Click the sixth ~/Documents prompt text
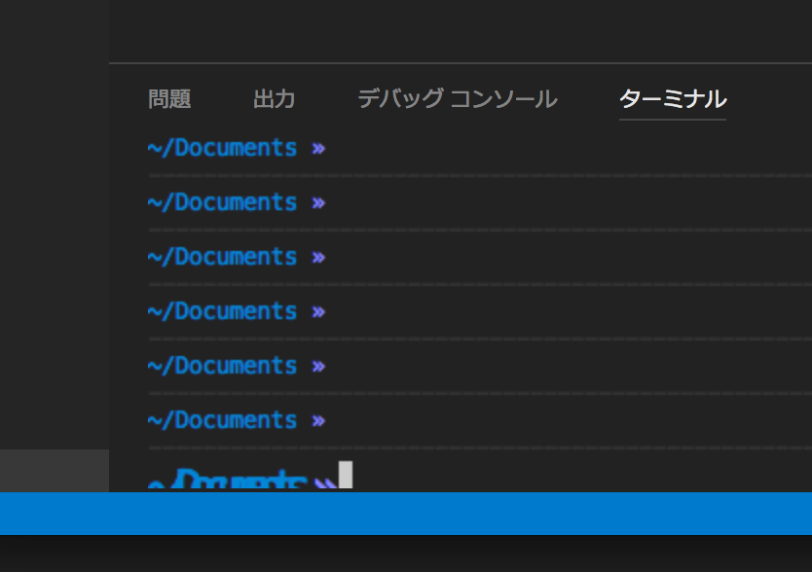This screenshot has width=812, height=572. pyautogui.click(x=222, y=420)
